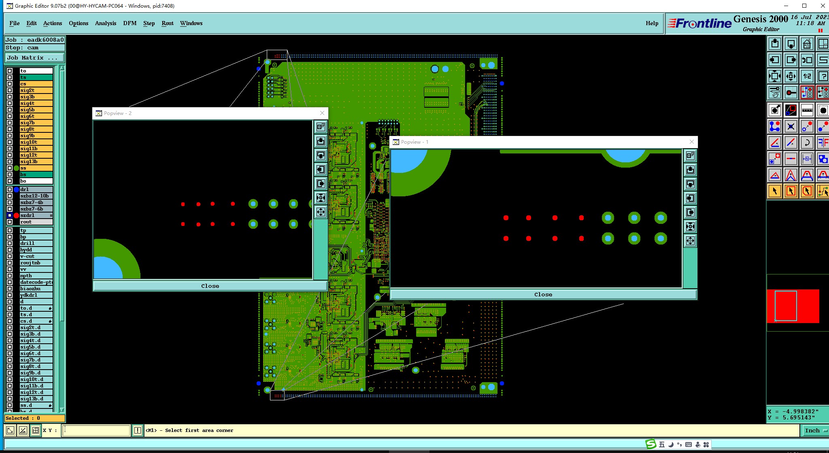Open the question mark help tool icon

(823, 76)
